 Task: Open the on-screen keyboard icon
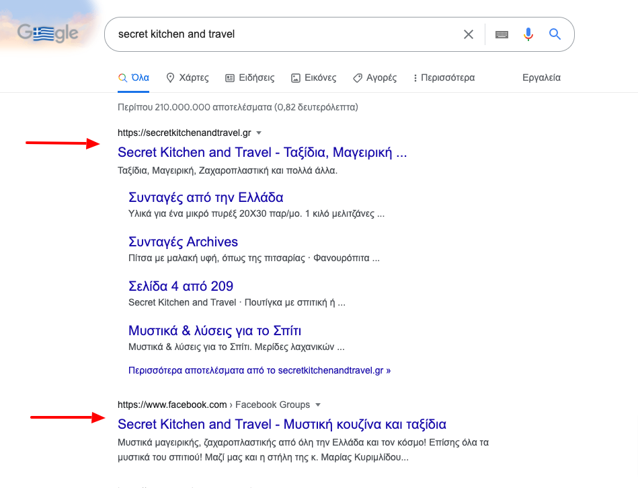pos(502,34)
